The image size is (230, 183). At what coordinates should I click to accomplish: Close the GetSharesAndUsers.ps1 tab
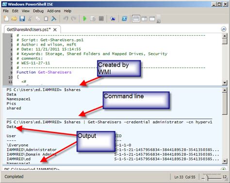pyautogui.click(x=55, y=30)
